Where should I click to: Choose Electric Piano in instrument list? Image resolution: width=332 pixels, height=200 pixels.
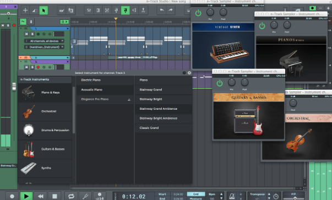coord(105,80)
